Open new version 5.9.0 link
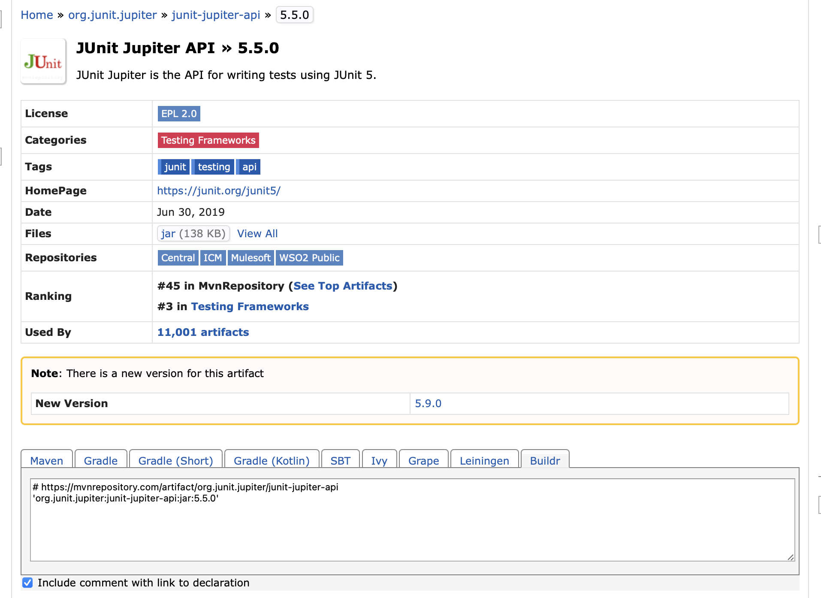This screenshot has height=598, width=821. 428,404
